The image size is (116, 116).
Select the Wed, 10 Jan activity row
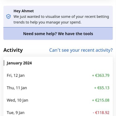click(58, 100)
